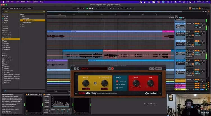Screen dimensions: 211x116
Task: Toggle BYPASS on Little AlterBoy
Action: coord(159,69)
